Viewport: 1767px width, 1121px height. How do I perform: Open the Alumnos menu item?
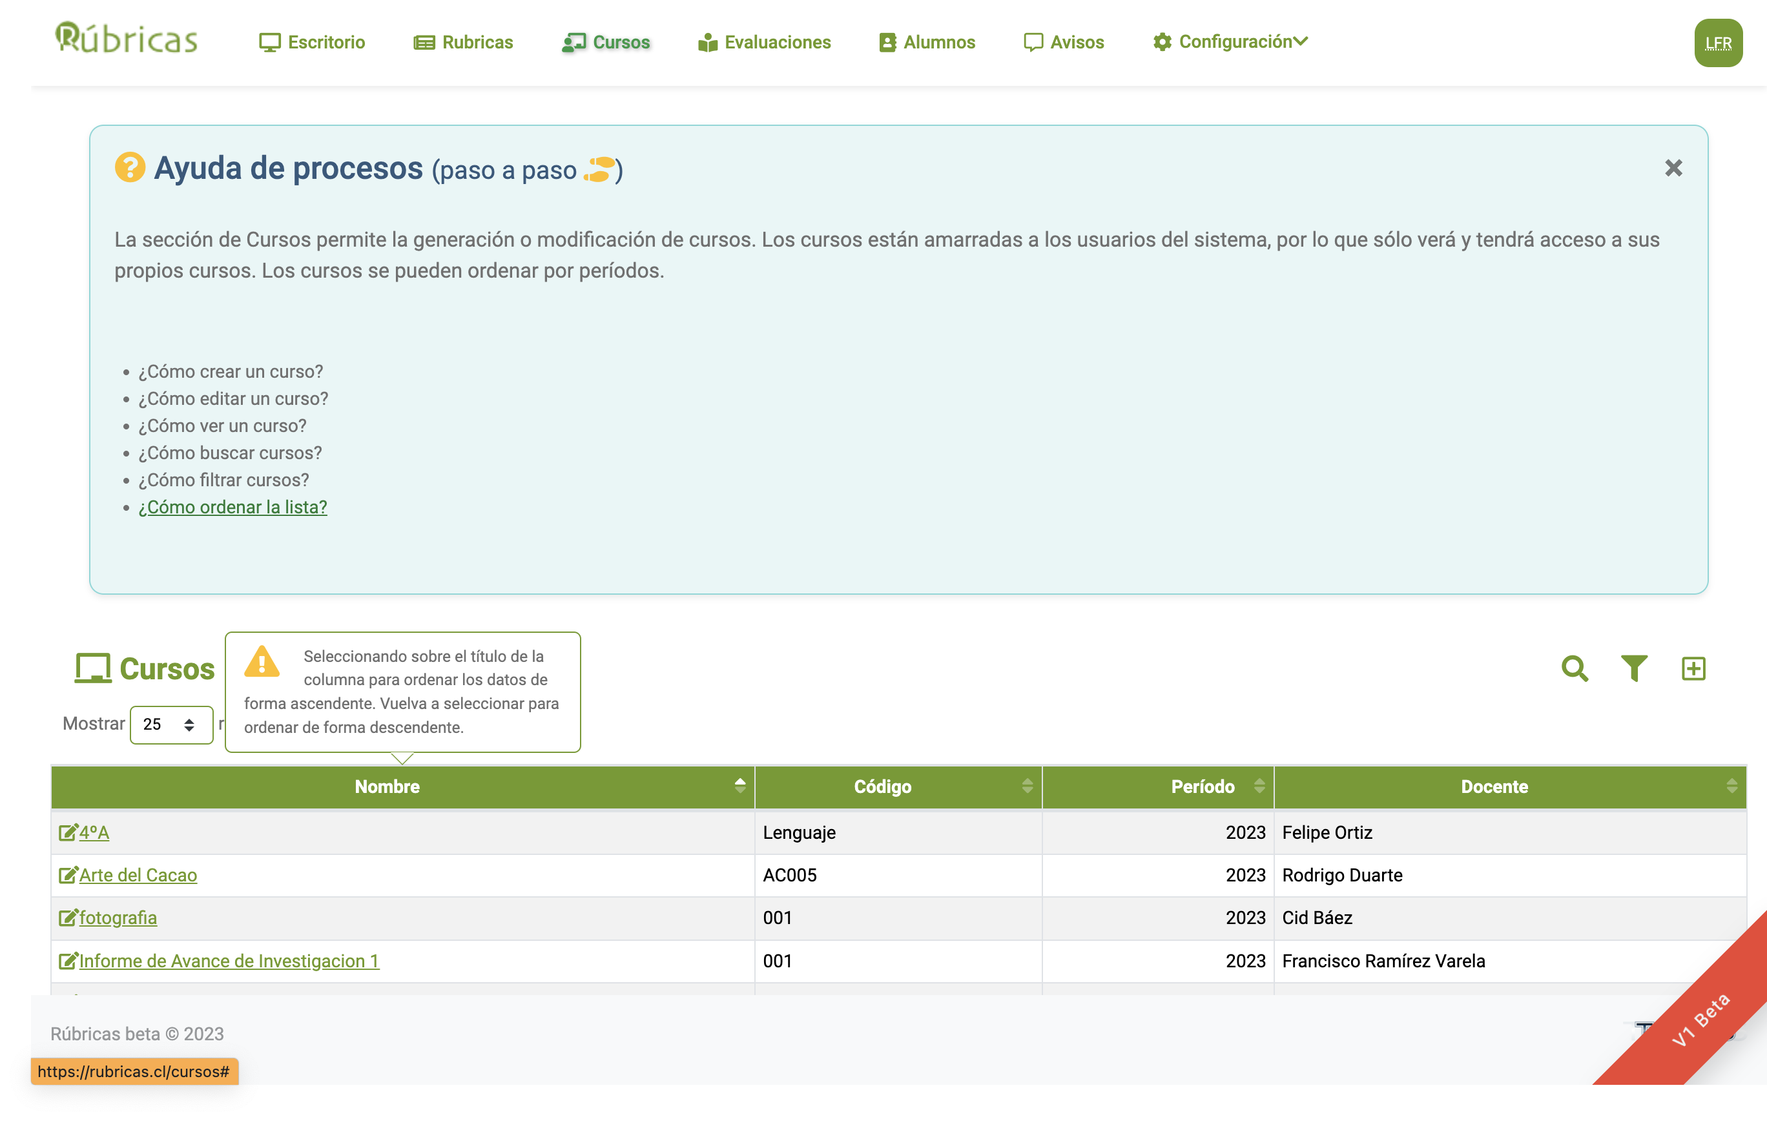coord(927,42)
